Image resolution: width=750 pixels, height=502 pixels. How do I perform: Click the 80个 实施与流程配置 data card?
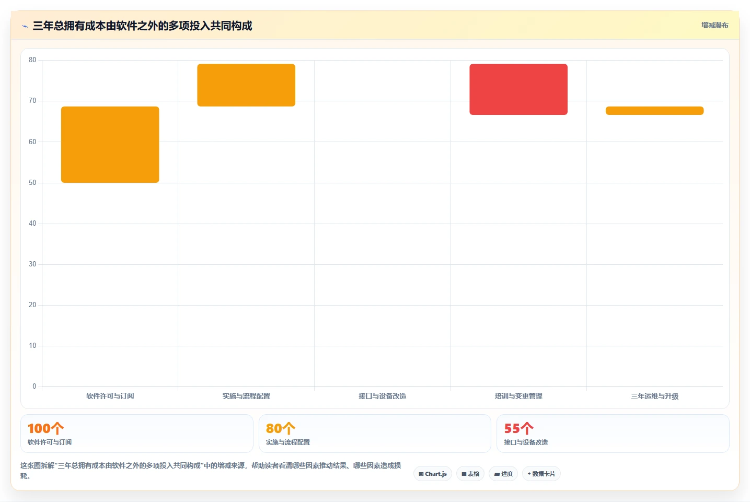pos(375,434)
